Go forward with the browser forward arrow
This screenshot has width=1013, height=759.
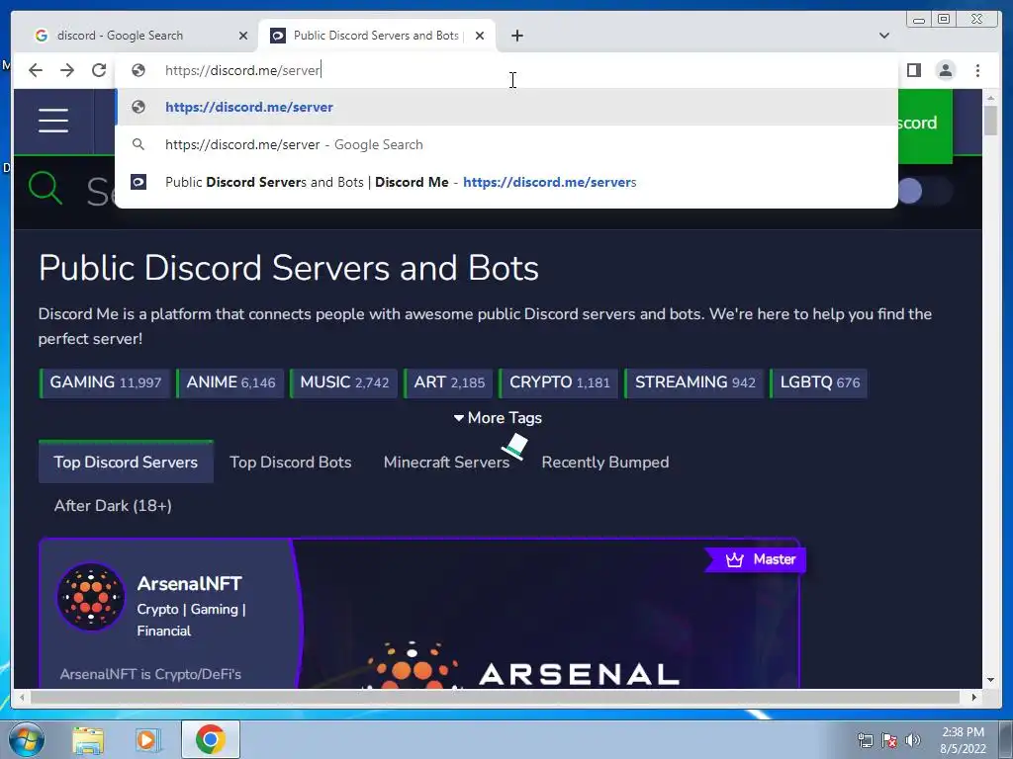(x=67, y=70)
